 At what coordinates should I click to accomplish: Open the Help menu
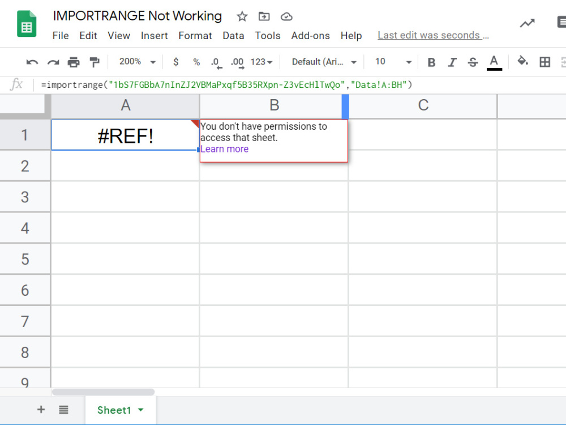pyautogui.click(x=351, y=35)
